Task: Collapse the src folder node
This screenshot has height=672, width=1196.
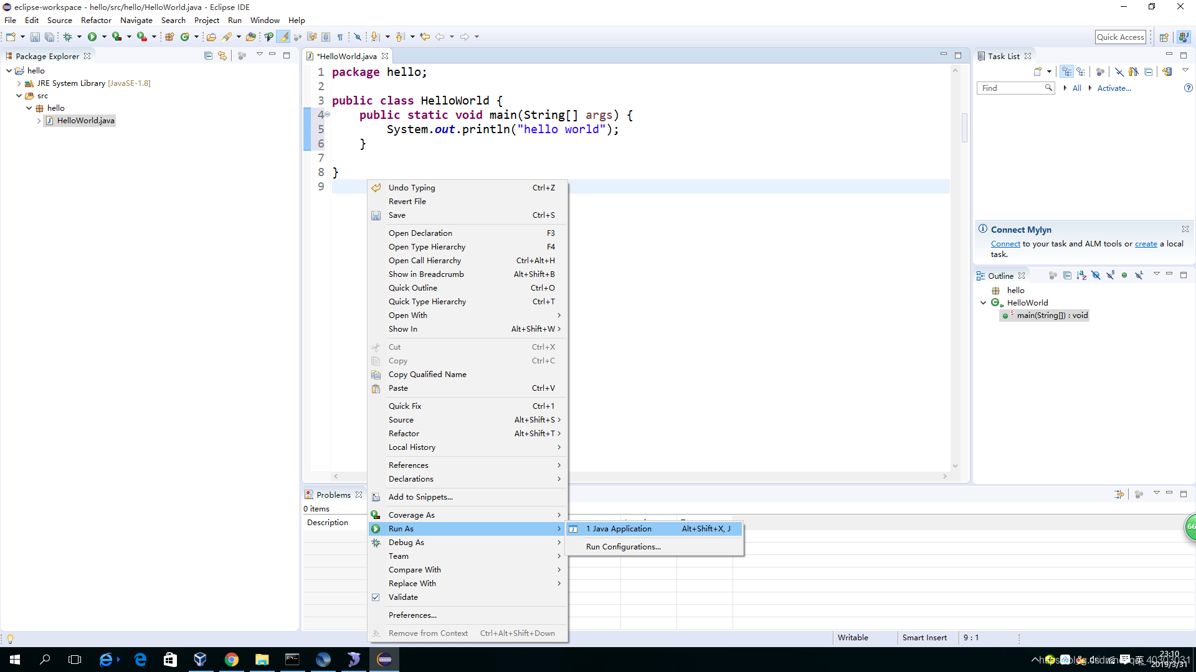Action: tap(19, 95)
